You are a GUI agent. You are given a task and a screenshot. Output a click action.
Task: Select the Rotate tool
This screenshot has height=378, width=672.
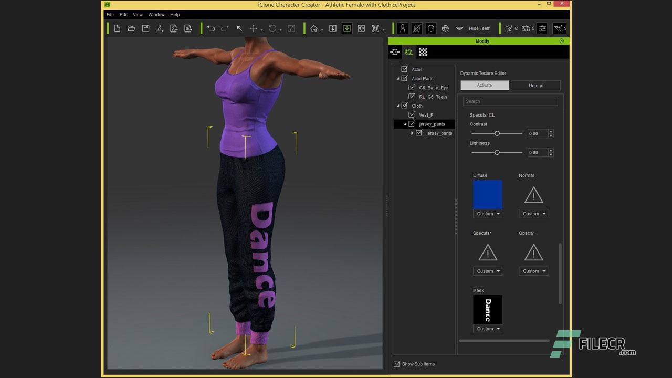[x=272, y=28]
